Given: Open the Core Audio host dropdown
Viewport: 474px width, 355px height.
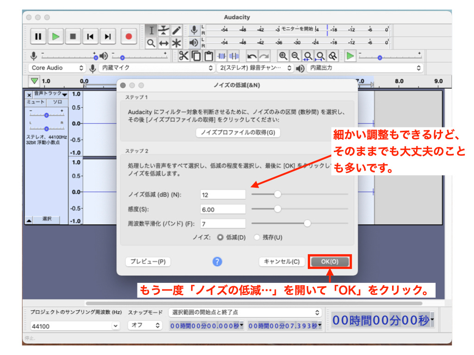Looking at the screenshot, I should 57,68.
